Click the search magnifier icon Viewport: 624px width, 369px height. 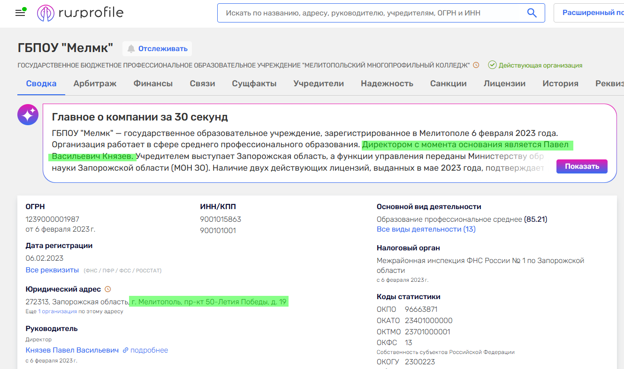(532, 13)
